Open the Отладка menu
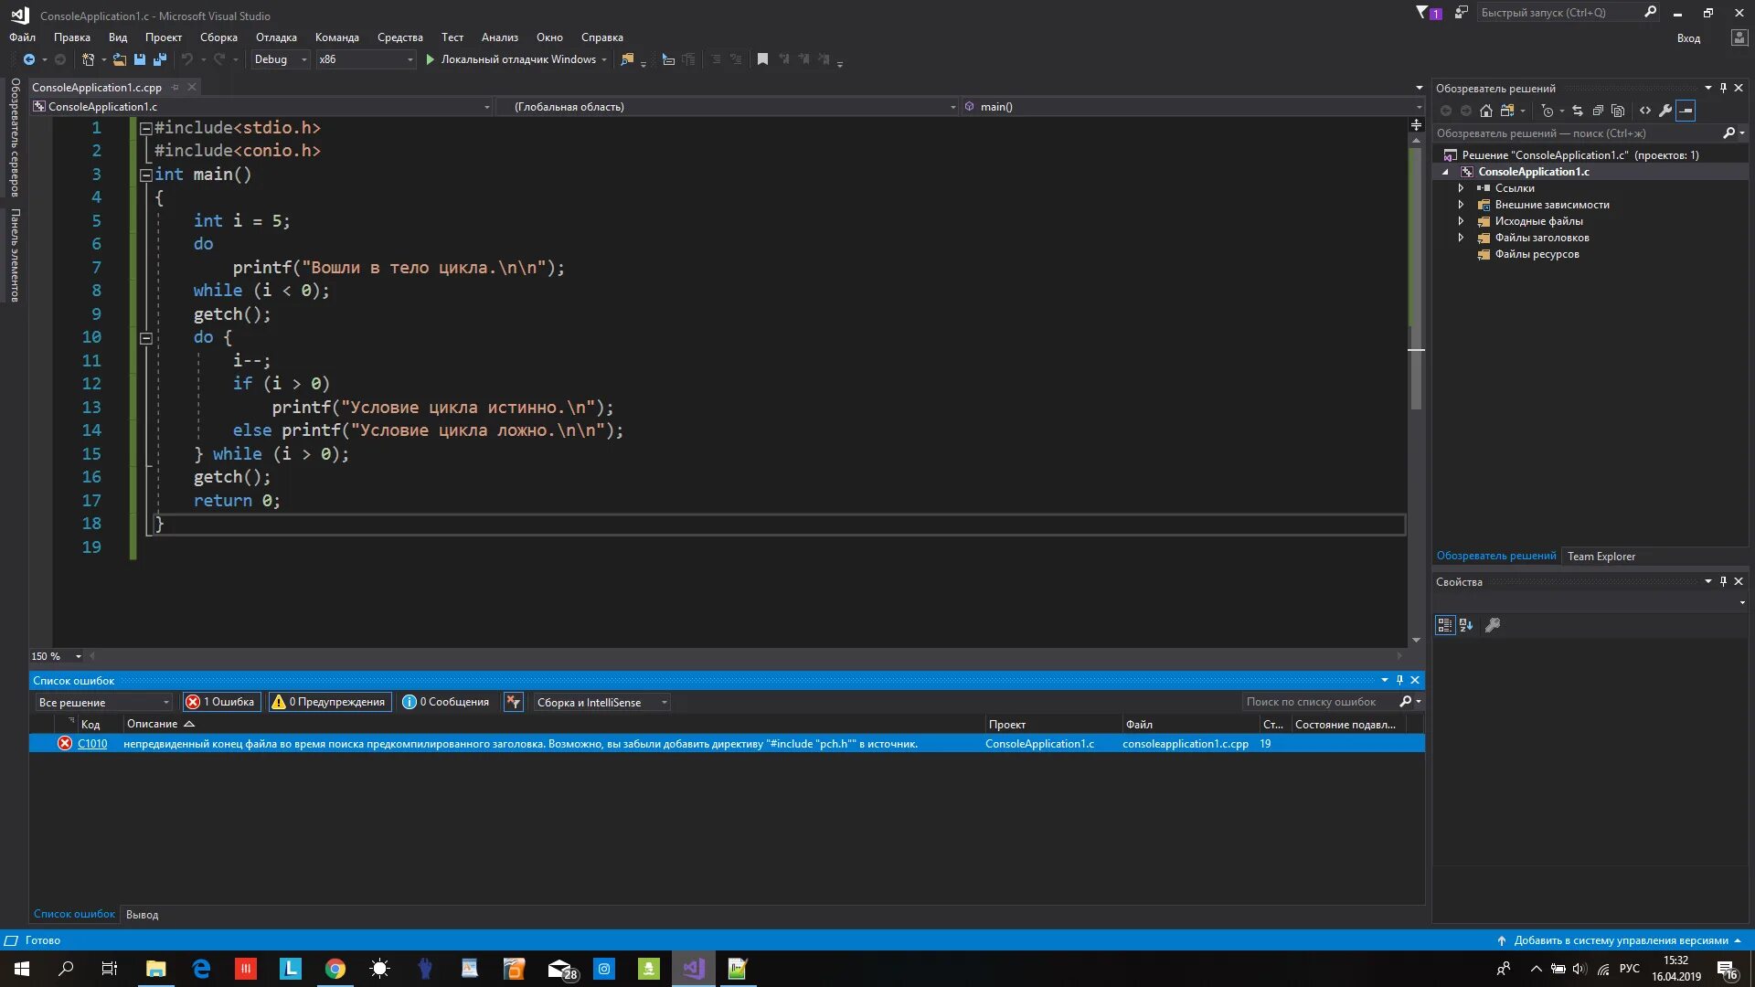 276,37
